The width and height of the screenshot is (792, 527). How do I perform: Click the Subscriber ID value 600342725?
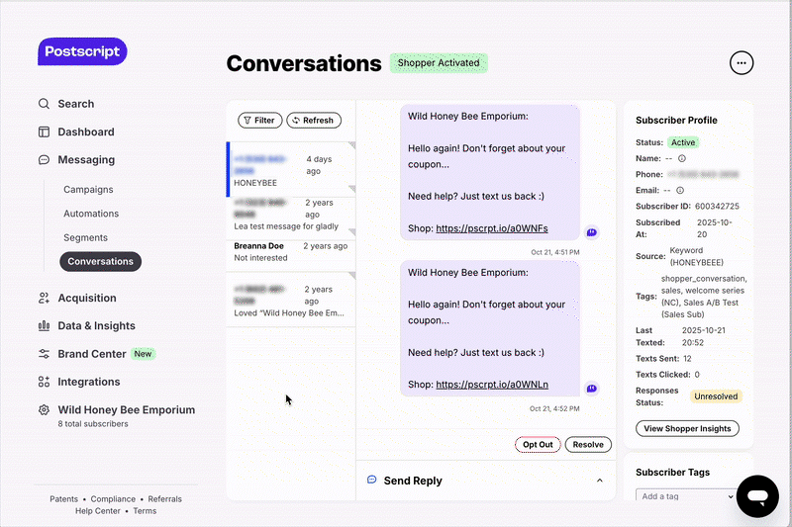(x=717, y=207)
